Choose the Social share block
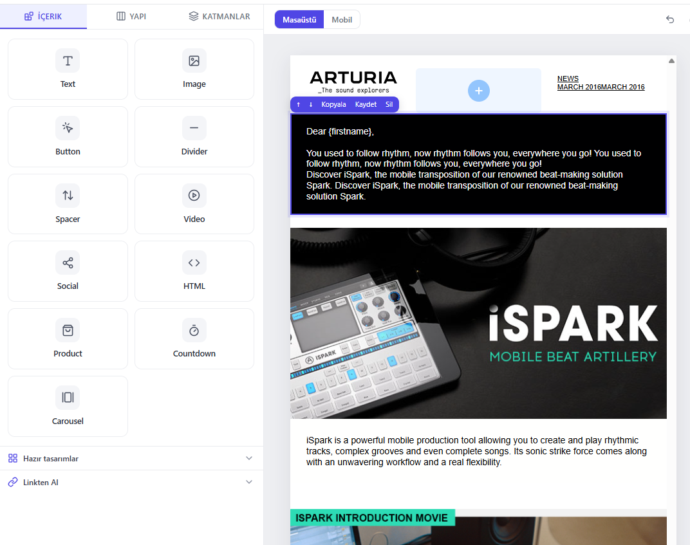 68,272
